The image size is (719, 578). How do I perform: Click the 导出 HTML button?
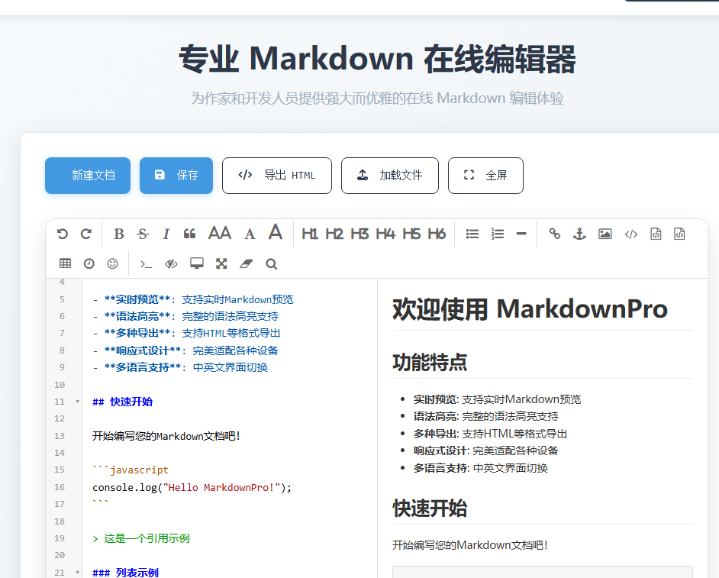coord(277,176)
